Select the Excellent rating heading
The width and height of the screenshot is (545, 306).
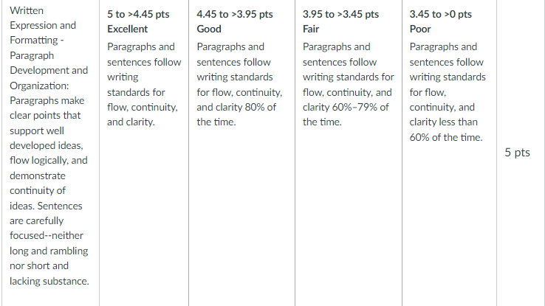127,29
